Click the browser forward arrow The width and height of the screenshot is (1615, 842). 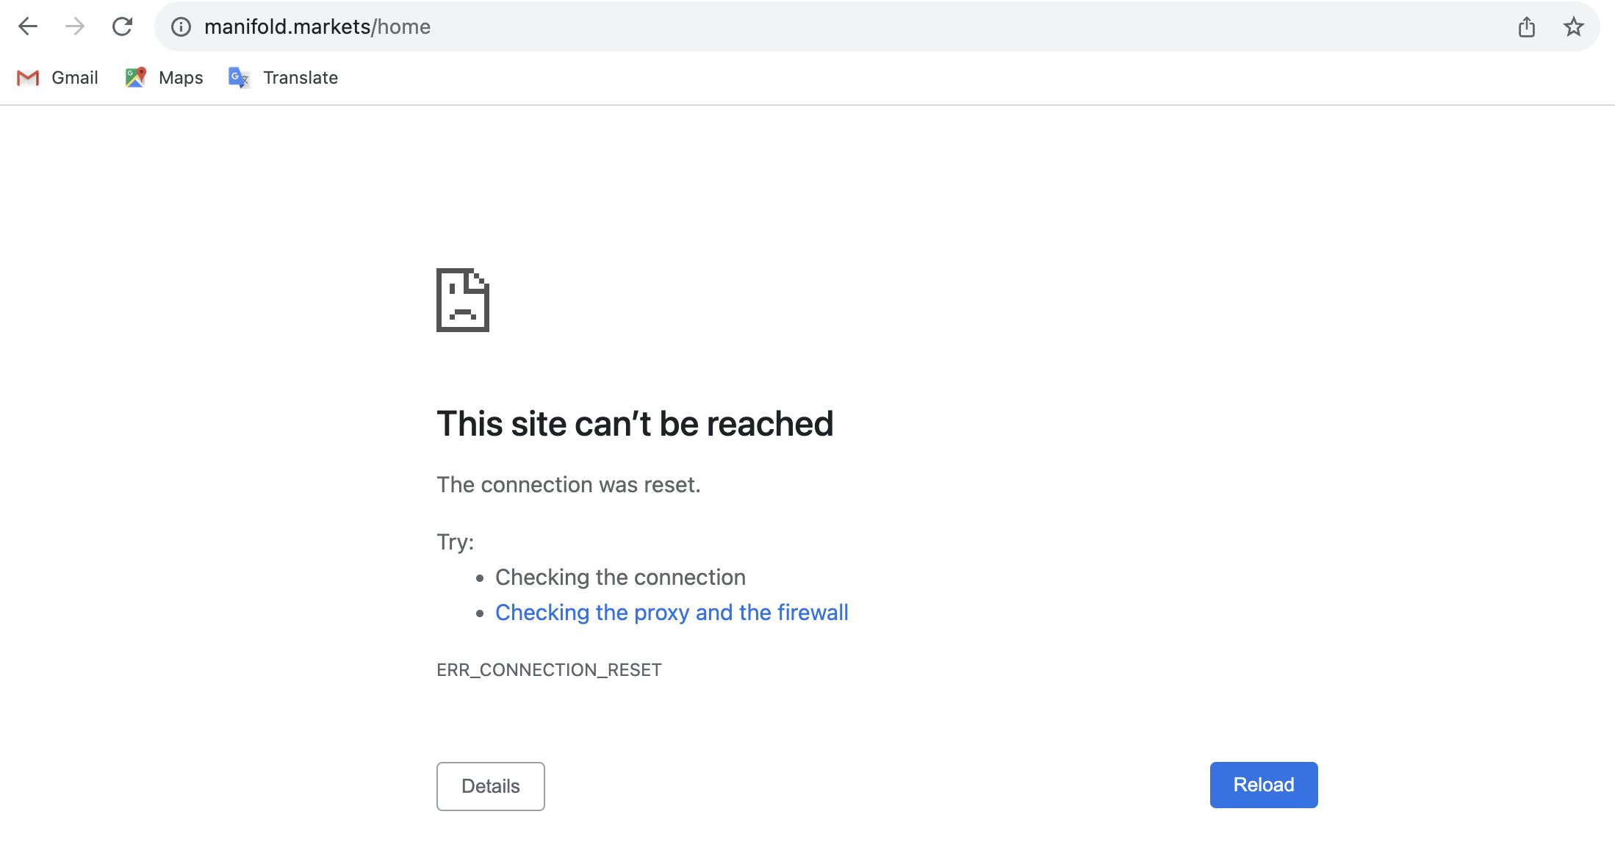pyautogui.click(x=75, y=26)
